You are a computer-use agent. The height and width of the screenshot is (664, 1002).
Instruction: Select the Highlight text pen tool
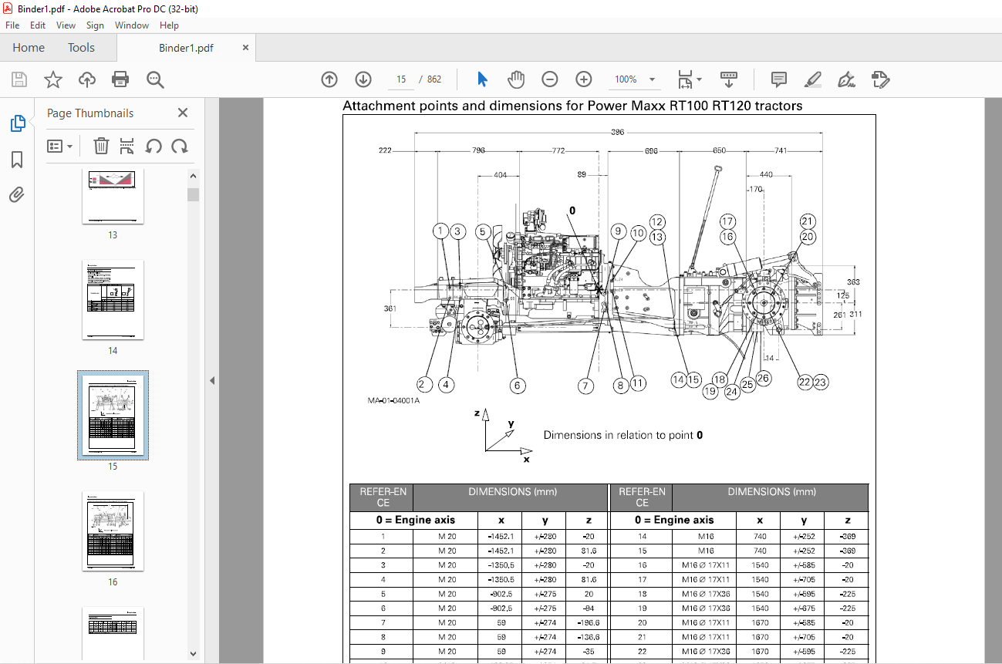coord(812,79)
